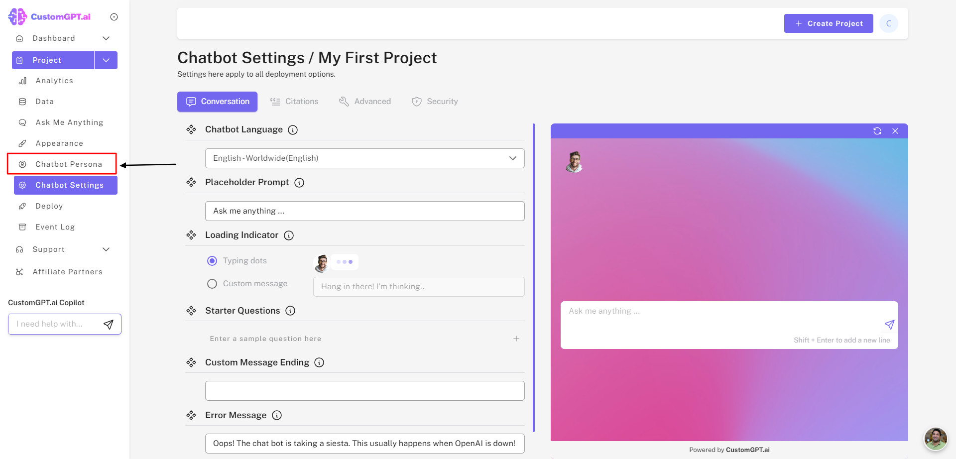Open the Deploy page

pyautogui.click(x=49, y=206)
